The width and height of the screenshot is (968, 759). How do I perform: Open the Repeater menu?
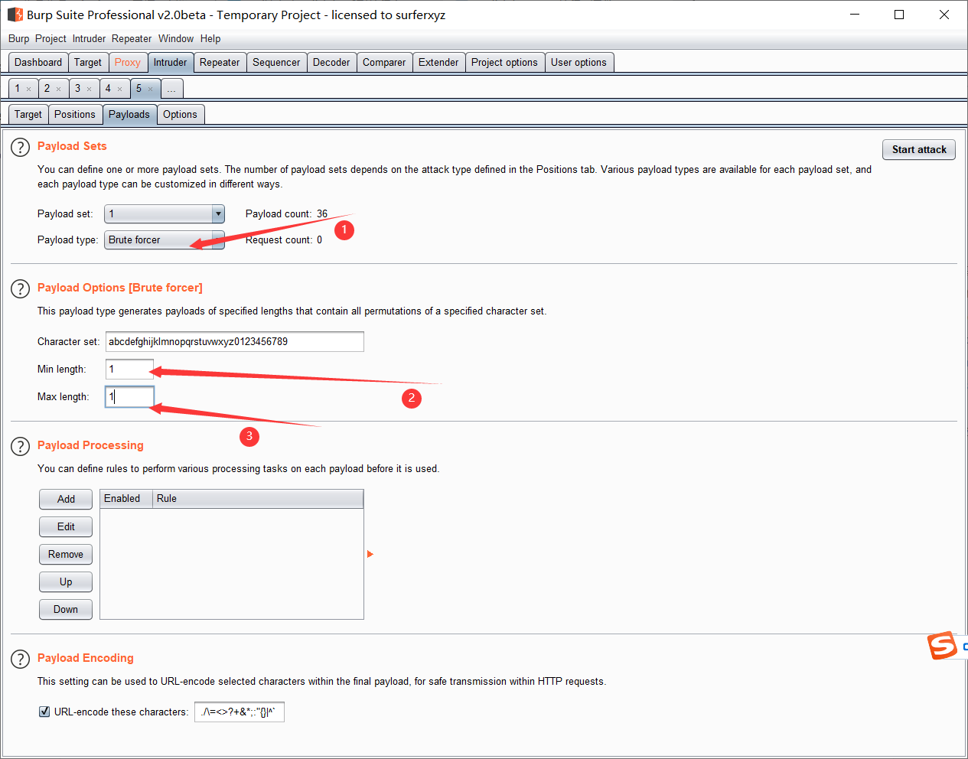[132, 38]
